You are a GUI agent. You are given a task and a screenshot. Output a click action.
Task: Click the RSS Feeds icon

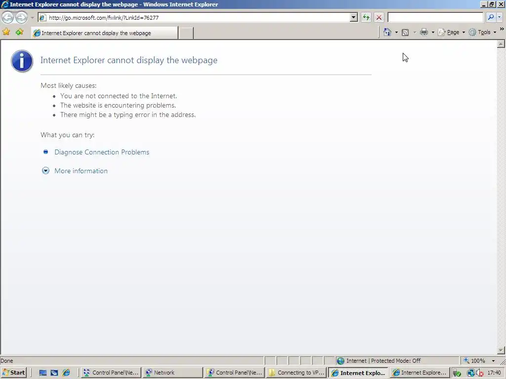pyautogui.click(x=405, y=32)
